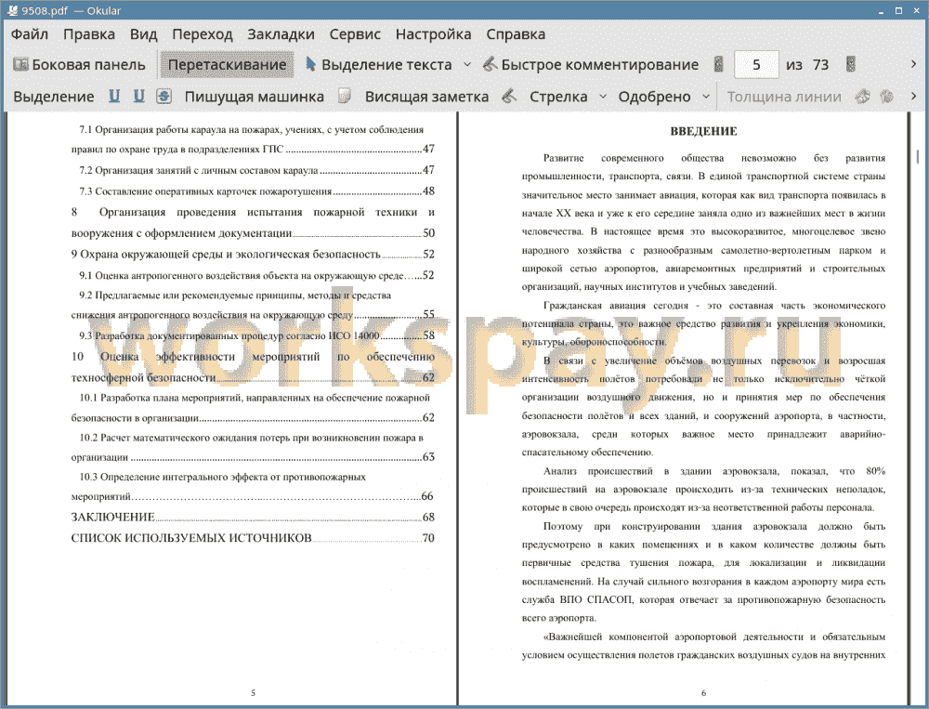The width and height of the screenshot is (929, 709).
Task: Open the Одобрено stamp dropdown arrow
Action: click(x=706, y=96)
